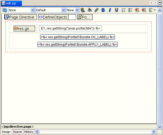Toggle Italic formatting

[110, 10]
